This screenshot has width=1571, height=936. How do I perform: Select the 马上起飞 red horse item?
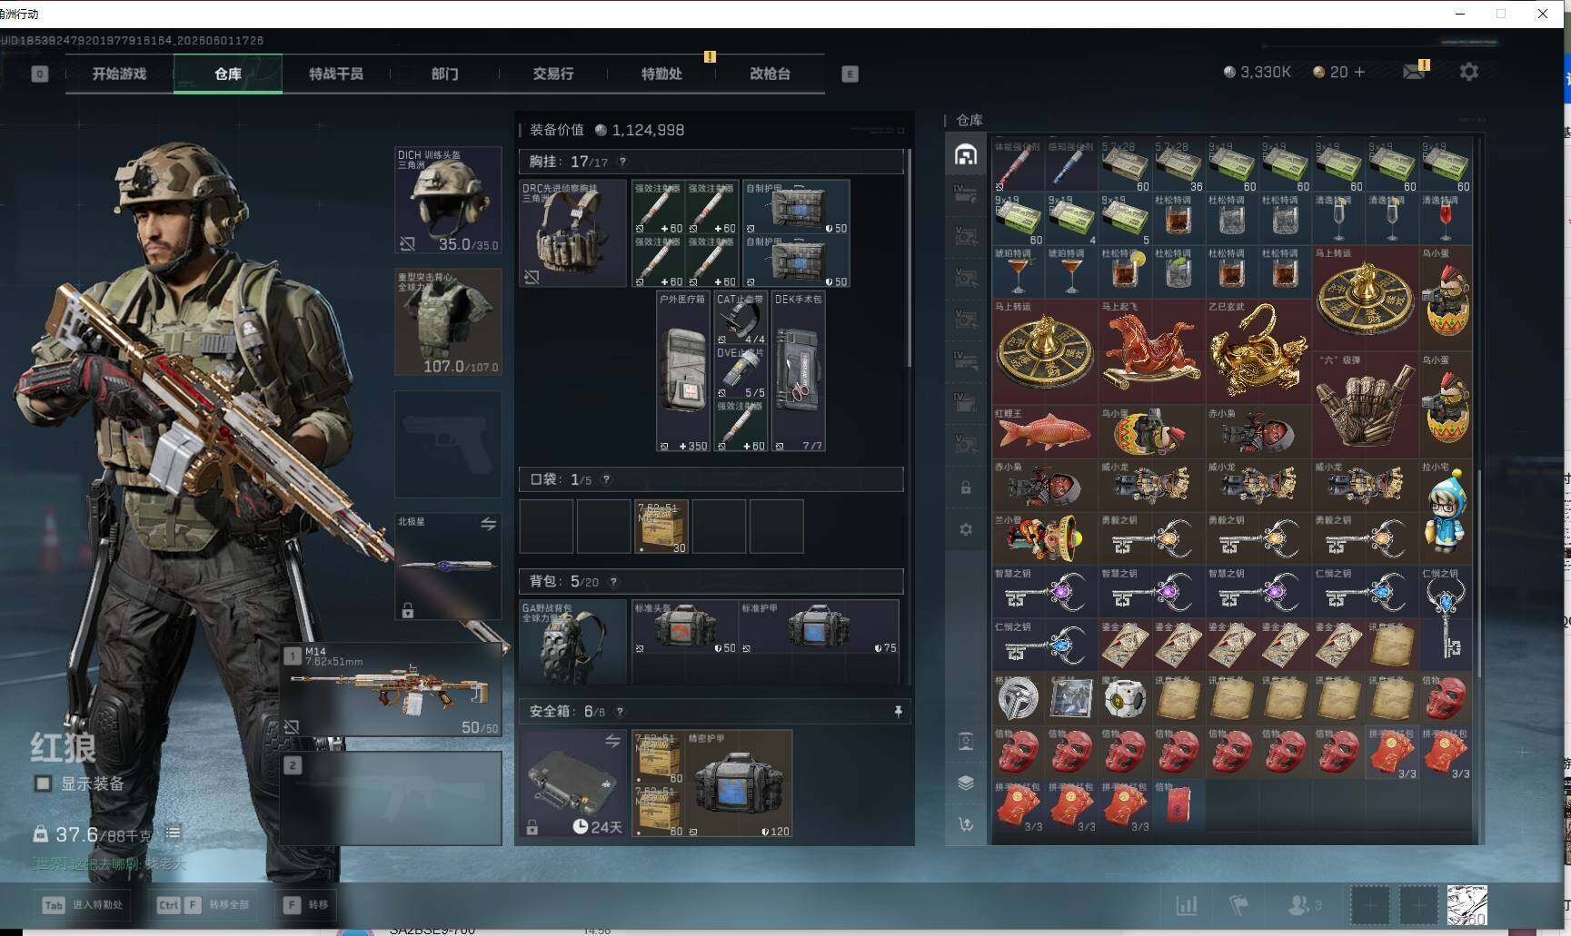(1151, 352)
